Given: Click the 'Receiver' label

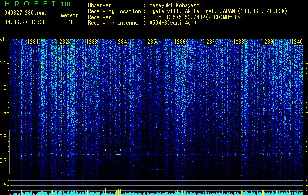Looking at the screenshot, I should [x=99, y=17].
